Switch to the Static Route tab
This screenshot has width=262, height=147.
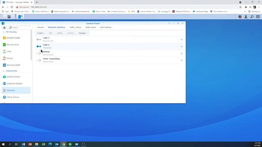click(x=90, y=27)
